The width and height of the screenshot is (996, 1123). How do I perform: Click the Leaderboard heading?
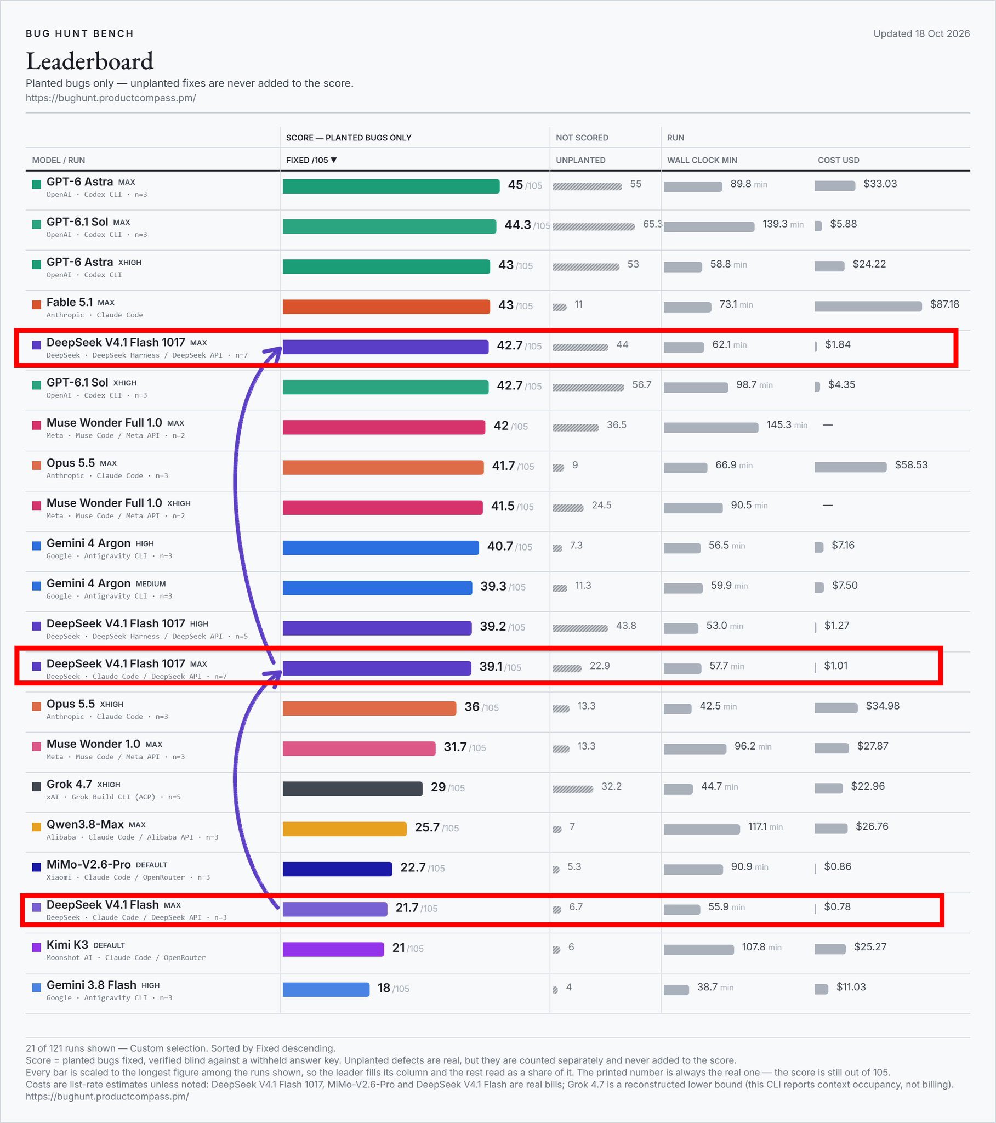tap(89, 61)
